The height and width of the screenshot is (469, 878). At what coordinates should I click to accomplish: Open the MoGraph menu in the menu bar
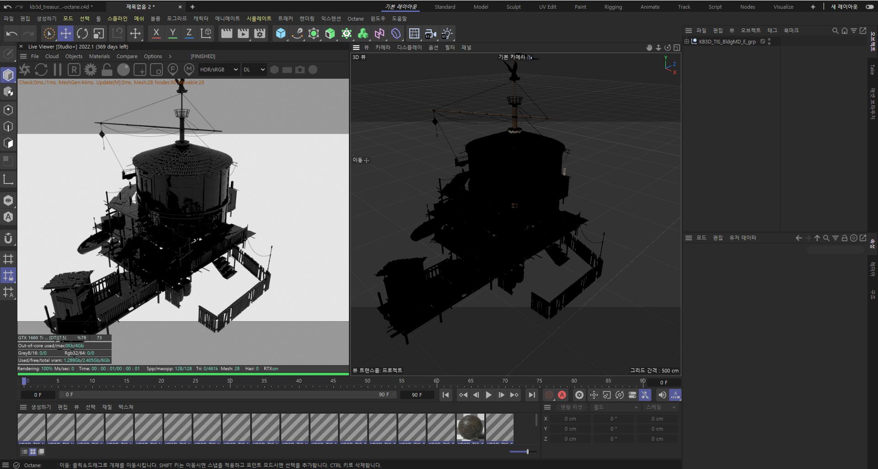point(177,19)
